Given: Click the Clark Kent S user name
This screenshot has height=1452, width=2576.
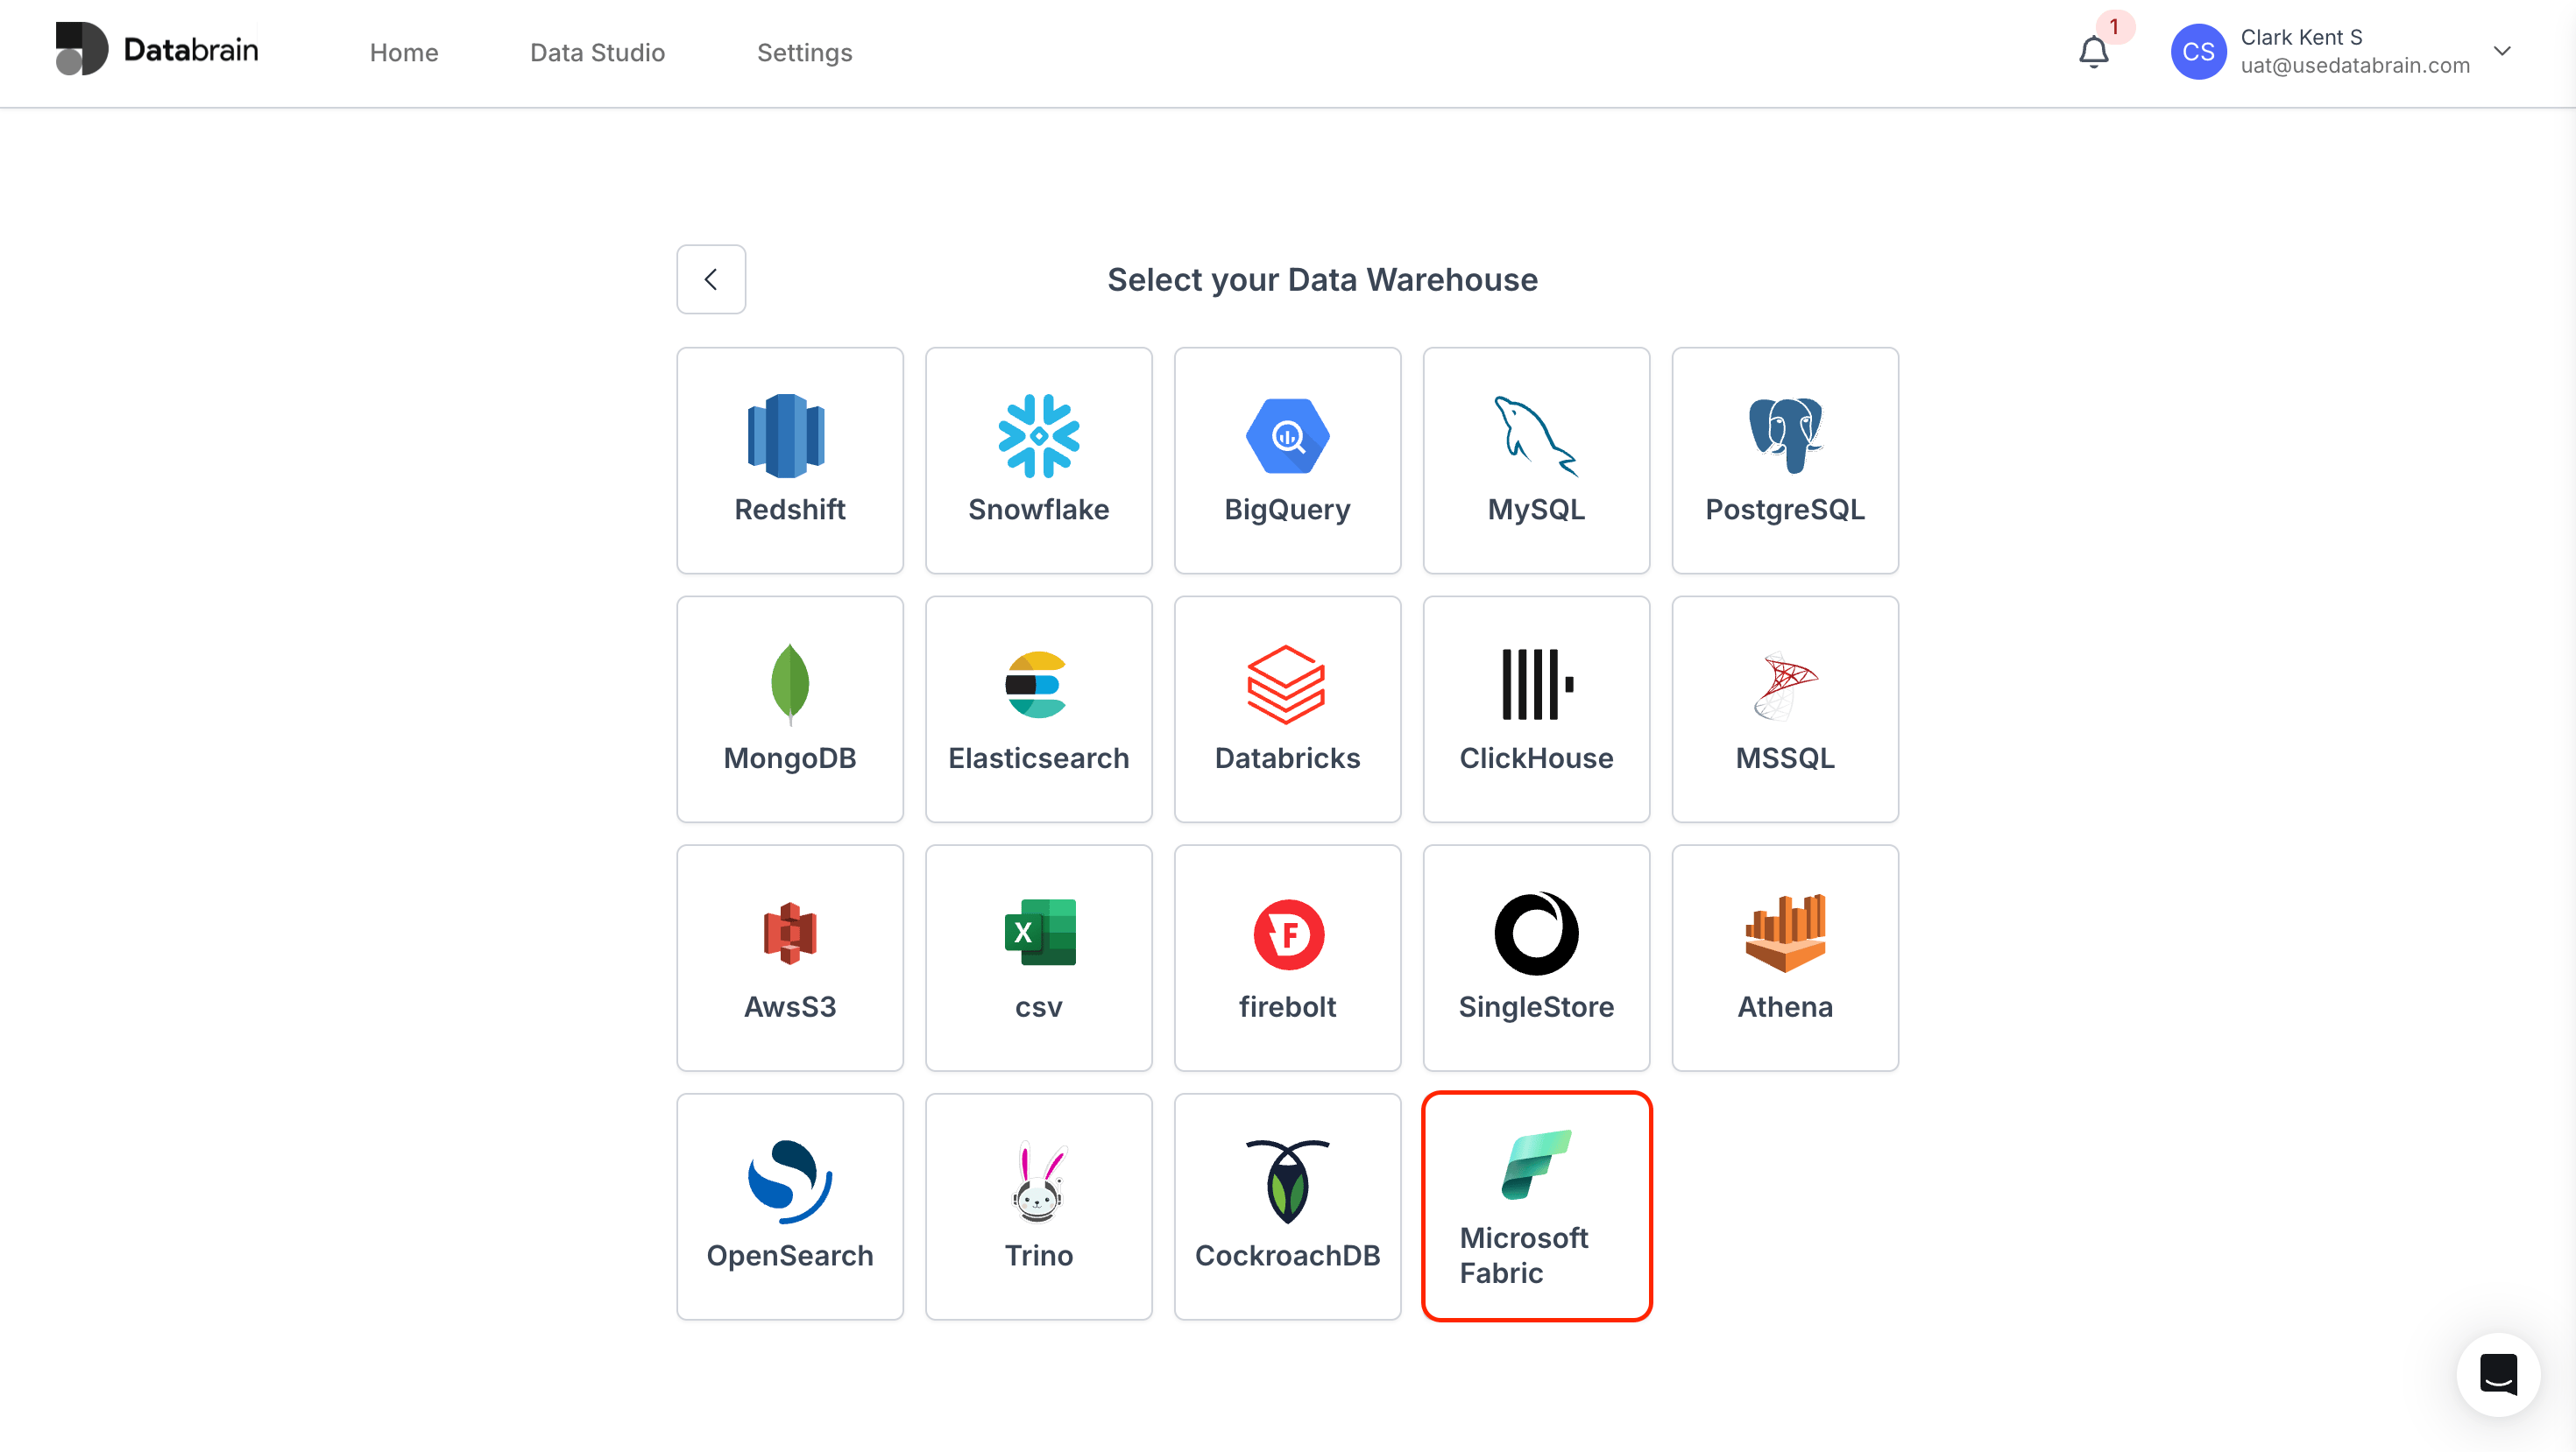Looking at the screenshot, I should [2301, 37].
